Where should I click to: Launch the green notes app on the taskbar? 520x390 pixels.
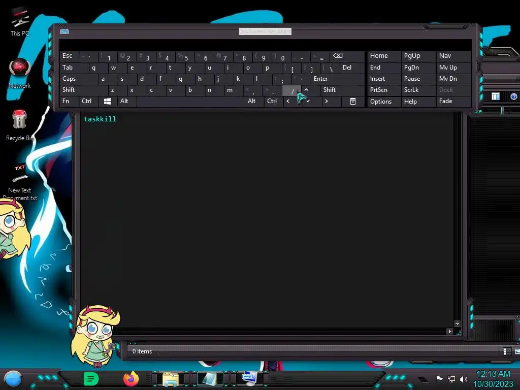(91, 379)
